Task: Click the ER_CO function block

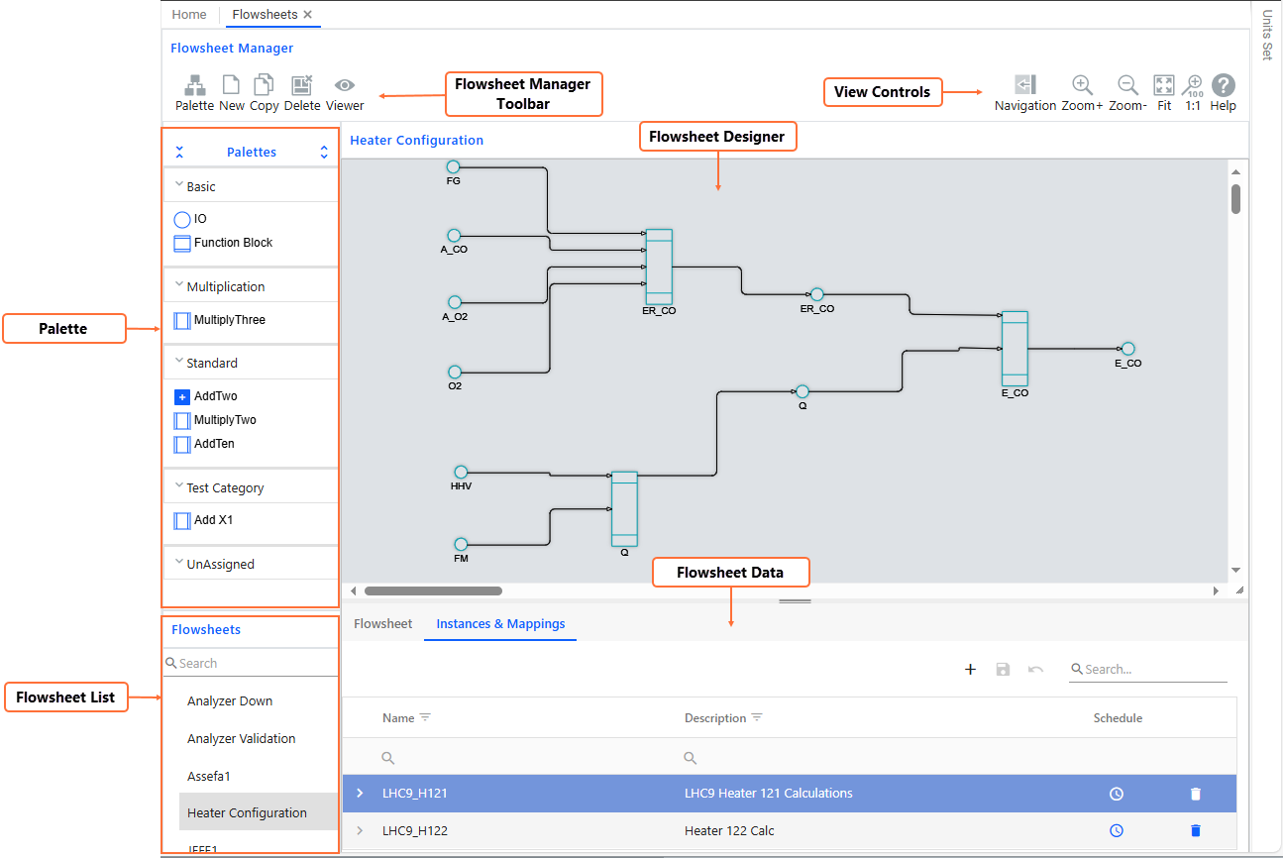Action: click(659, 267)
